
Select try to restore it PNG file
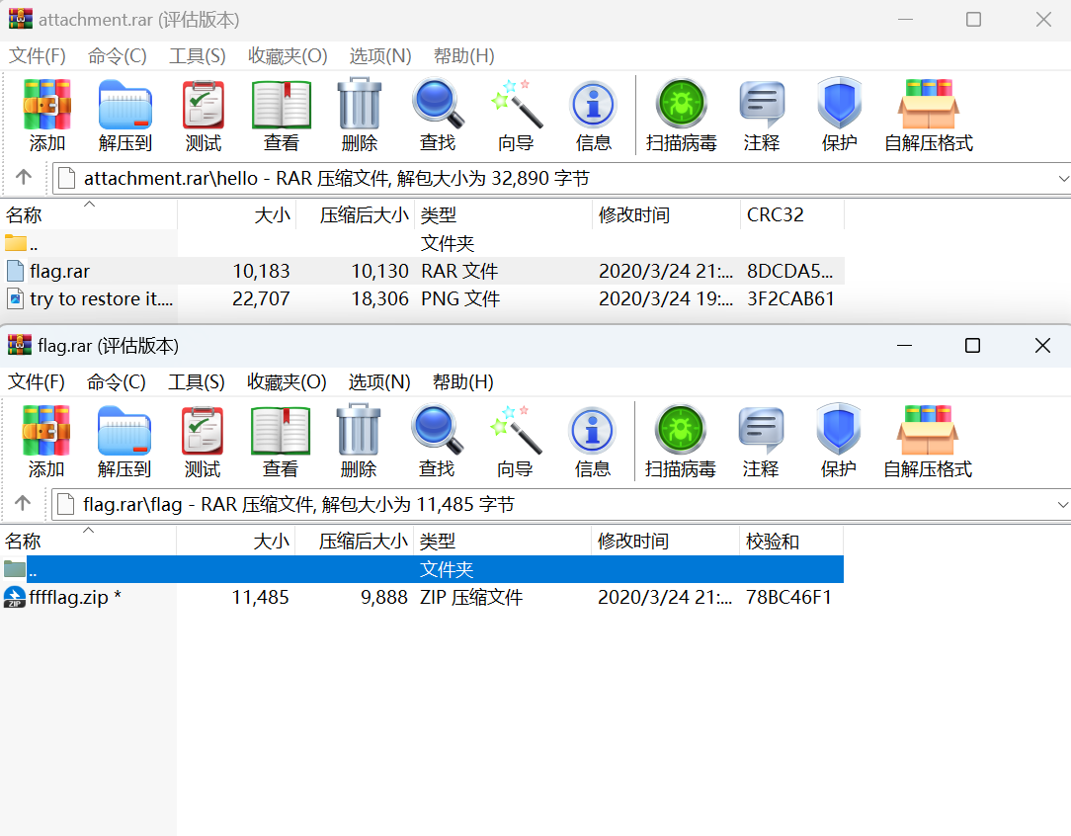[x=422, y=298]
